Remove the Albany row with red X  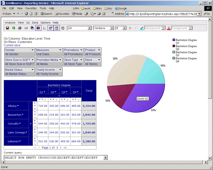point(35,108)
